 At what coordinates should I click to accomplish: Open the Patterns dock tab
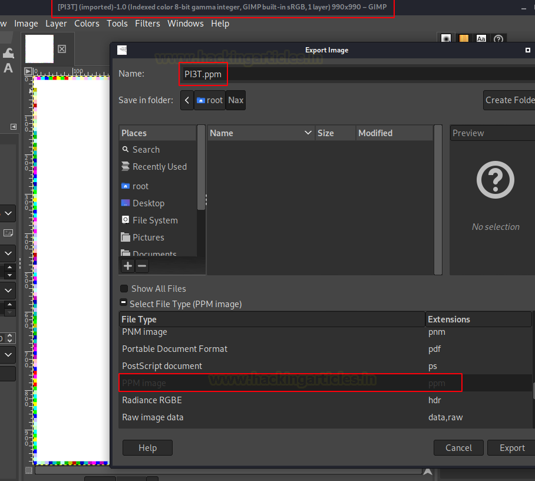tap(464, 39)
